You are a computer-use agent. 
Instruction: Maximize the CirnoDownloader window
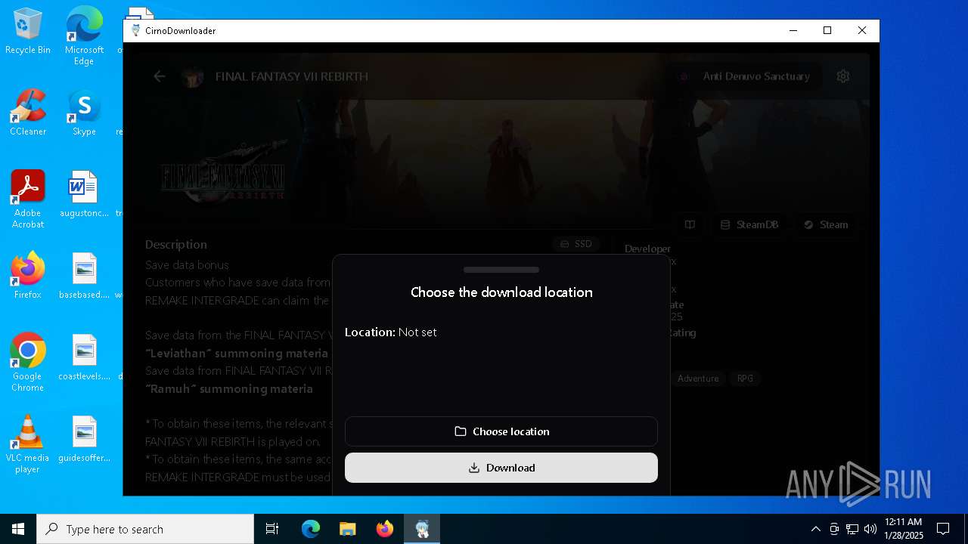827,31
